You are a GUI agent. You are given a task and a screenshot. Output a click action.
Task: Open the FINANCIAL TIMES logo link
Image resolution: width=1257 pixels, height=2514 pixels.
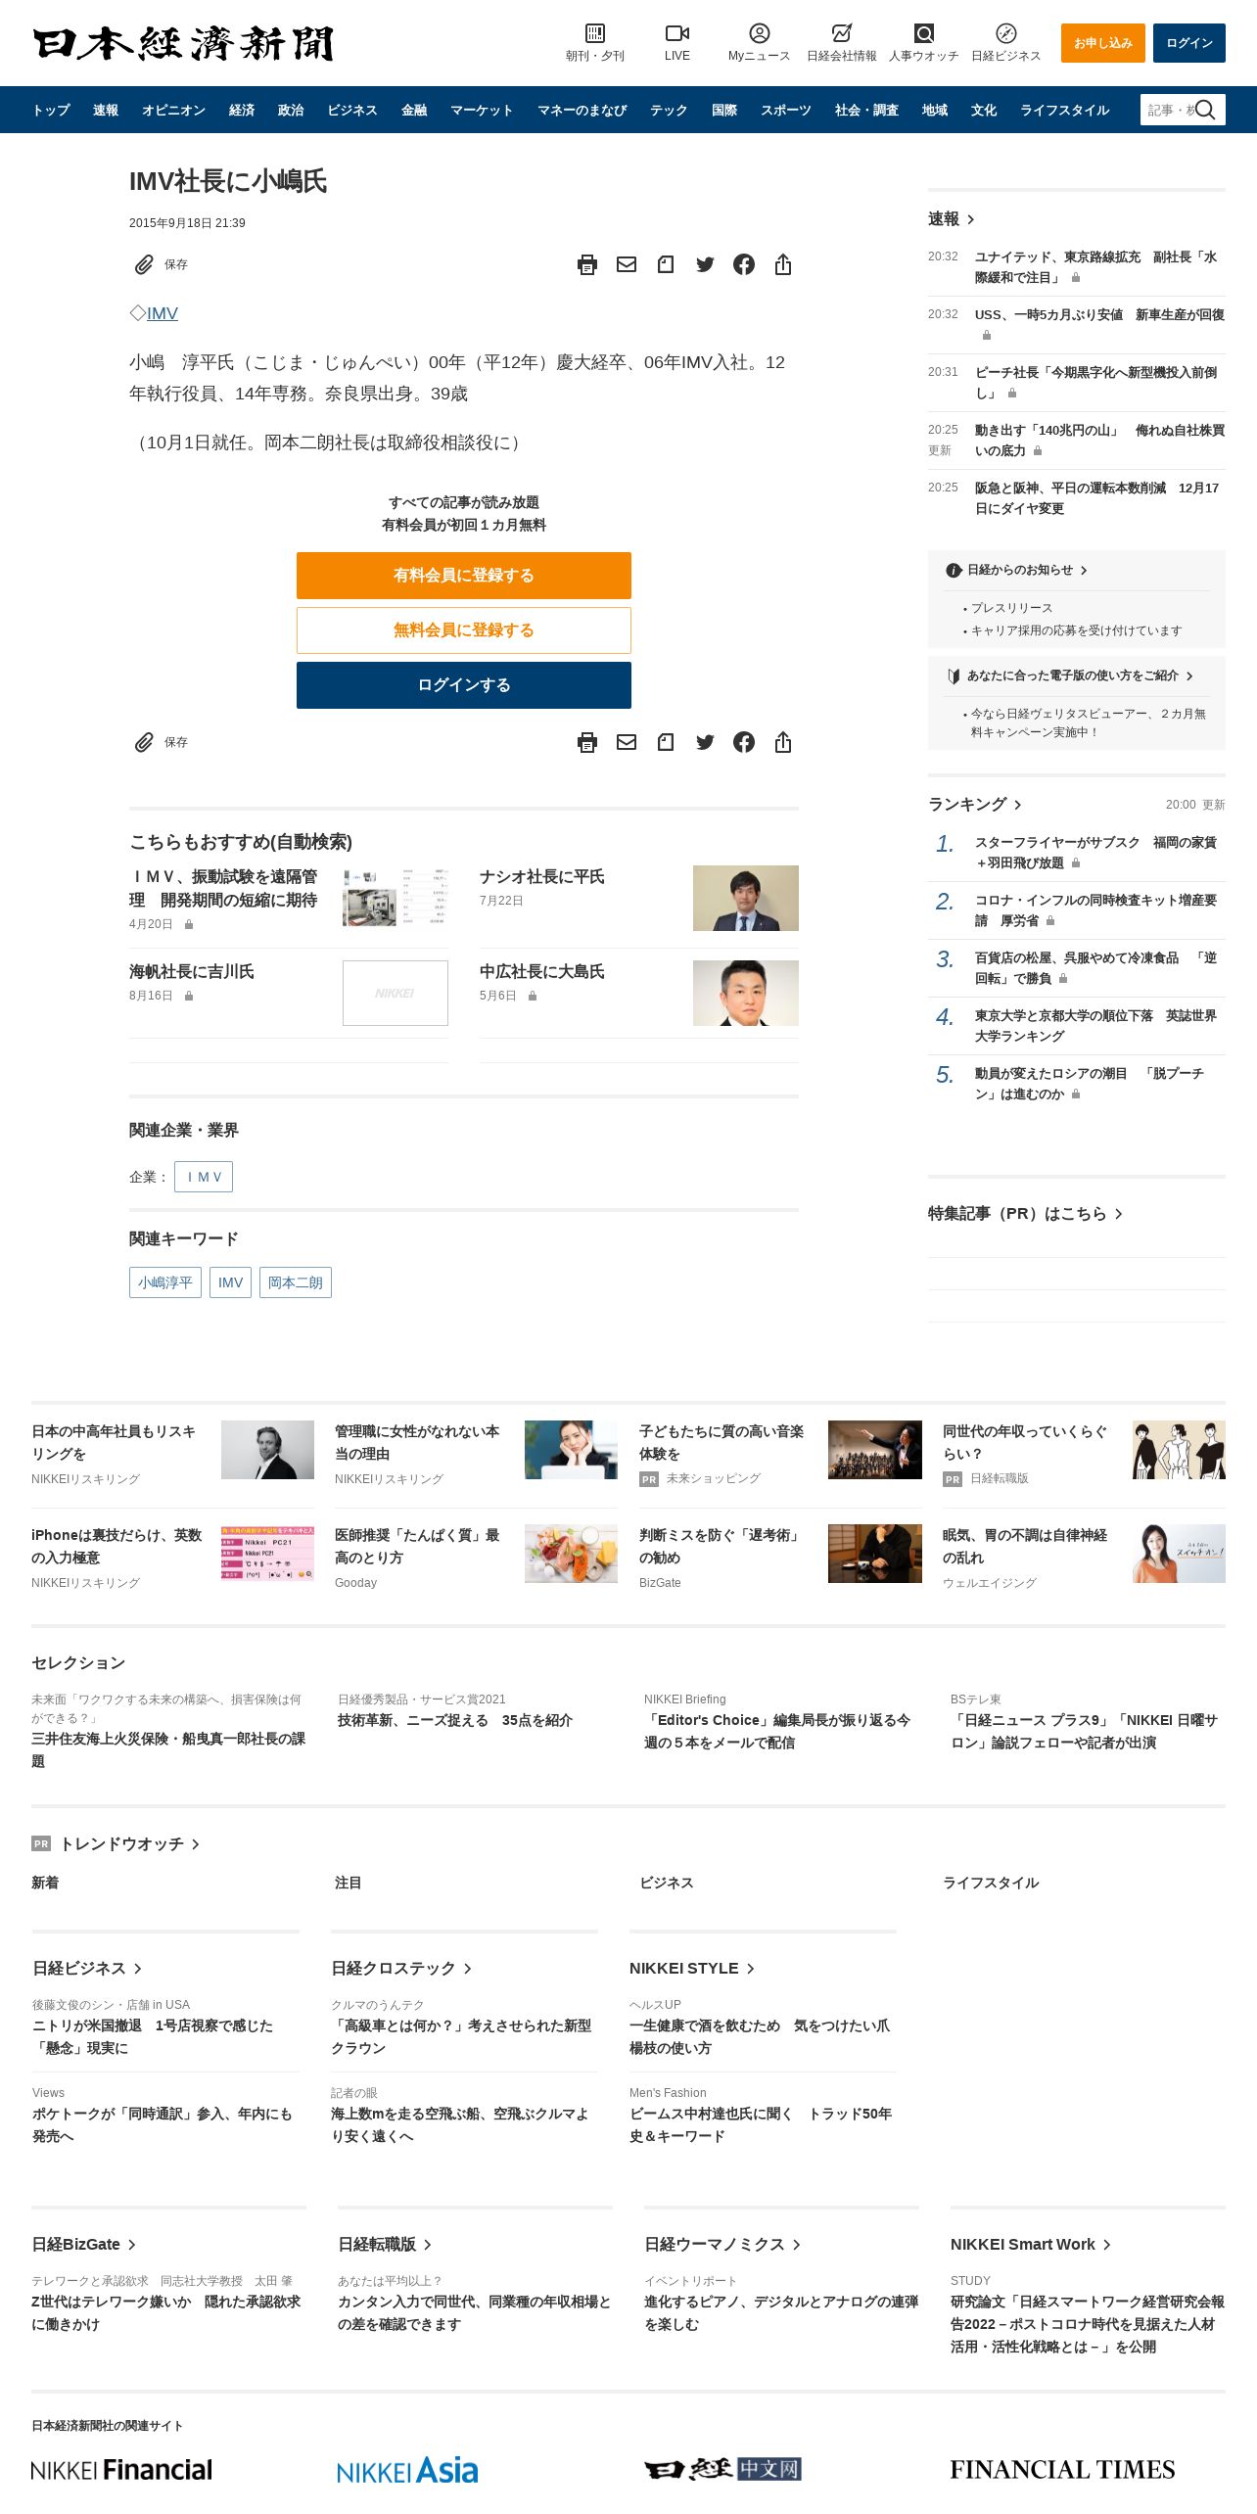tap(1062, 2470)
